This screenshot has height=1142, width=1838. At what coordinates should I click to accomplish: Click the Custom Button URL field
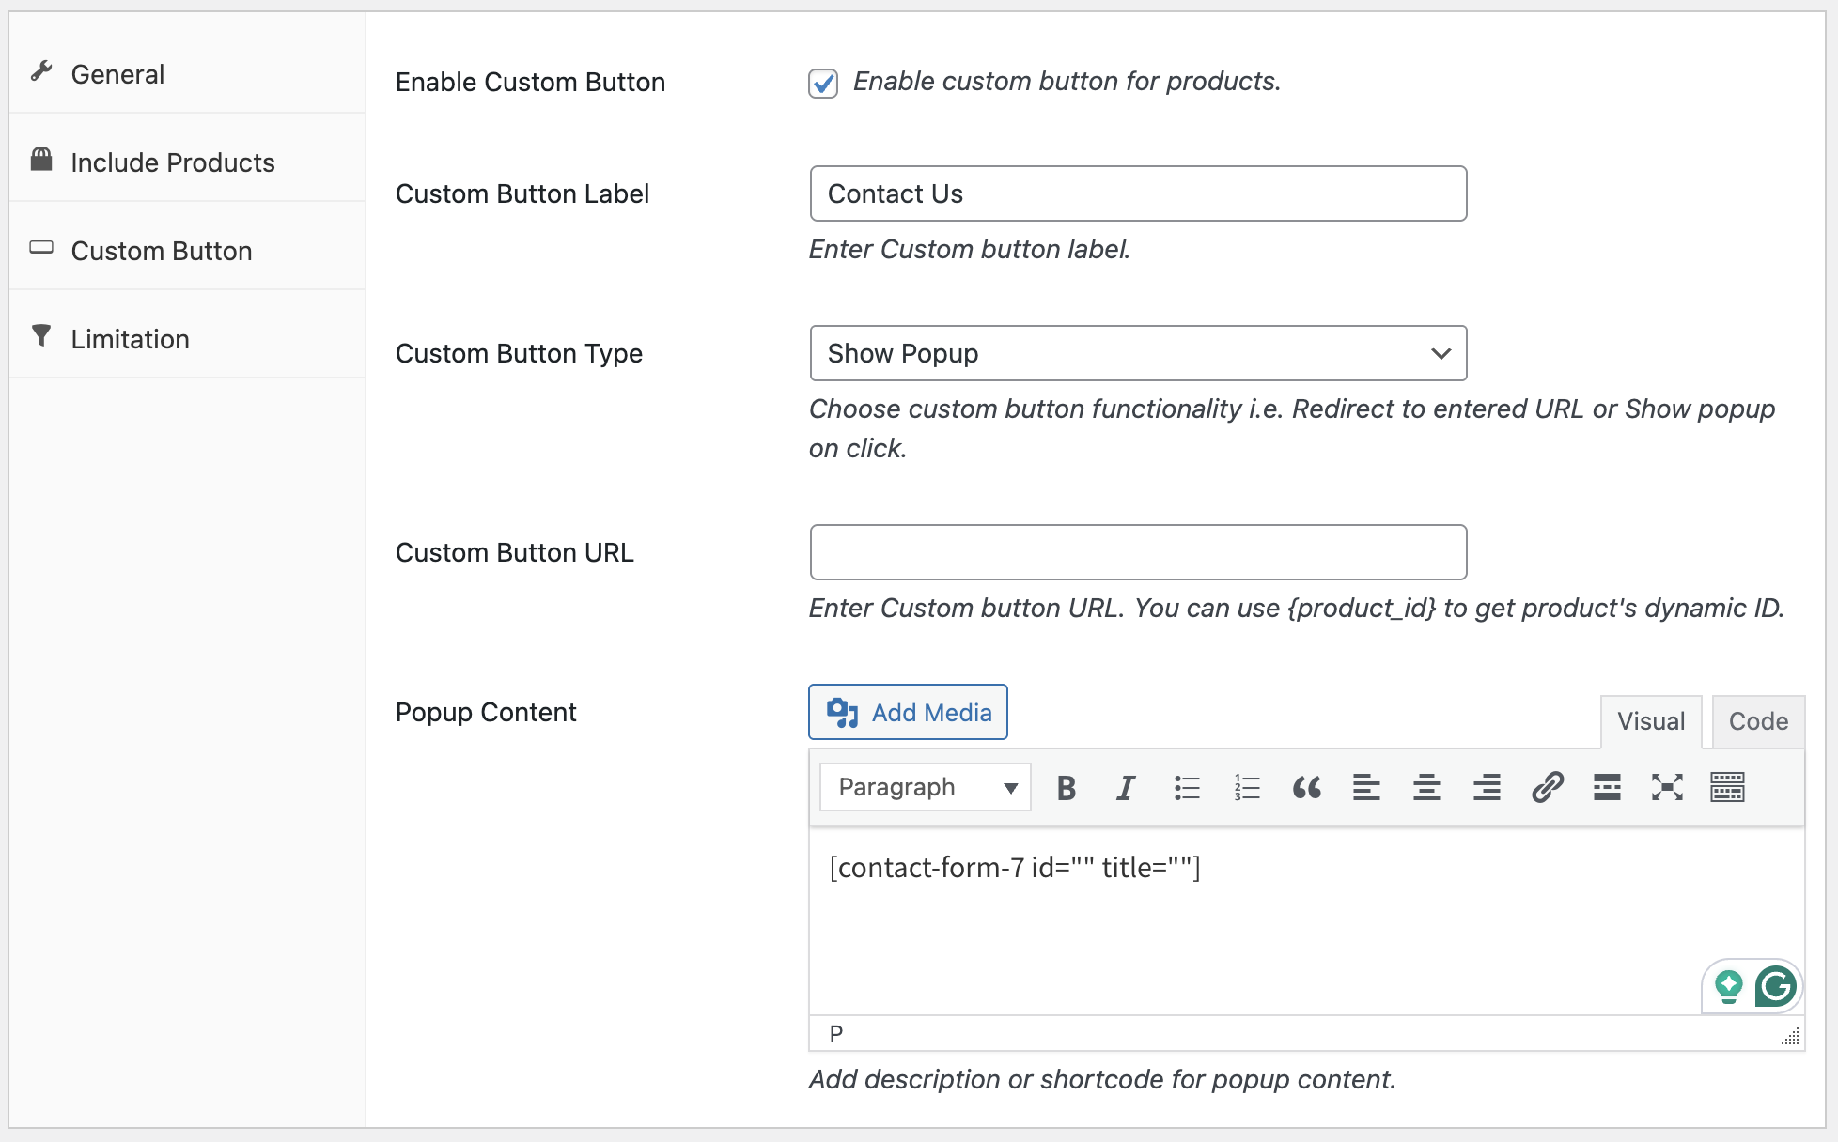(x=1138, y=552)
